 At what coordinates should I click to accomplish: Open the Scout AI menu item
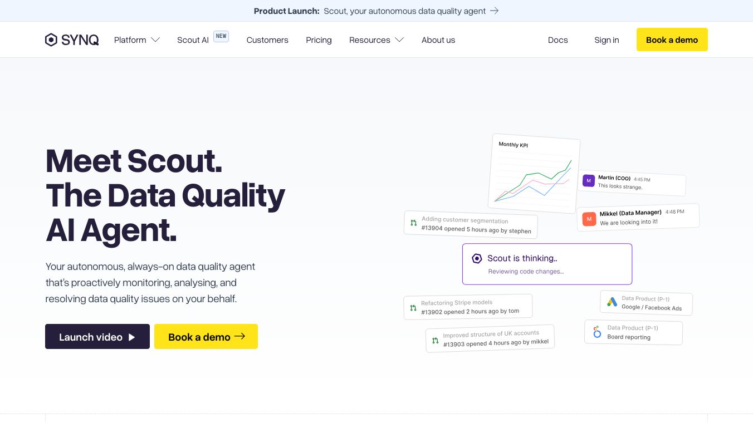[x=193, y=40]
